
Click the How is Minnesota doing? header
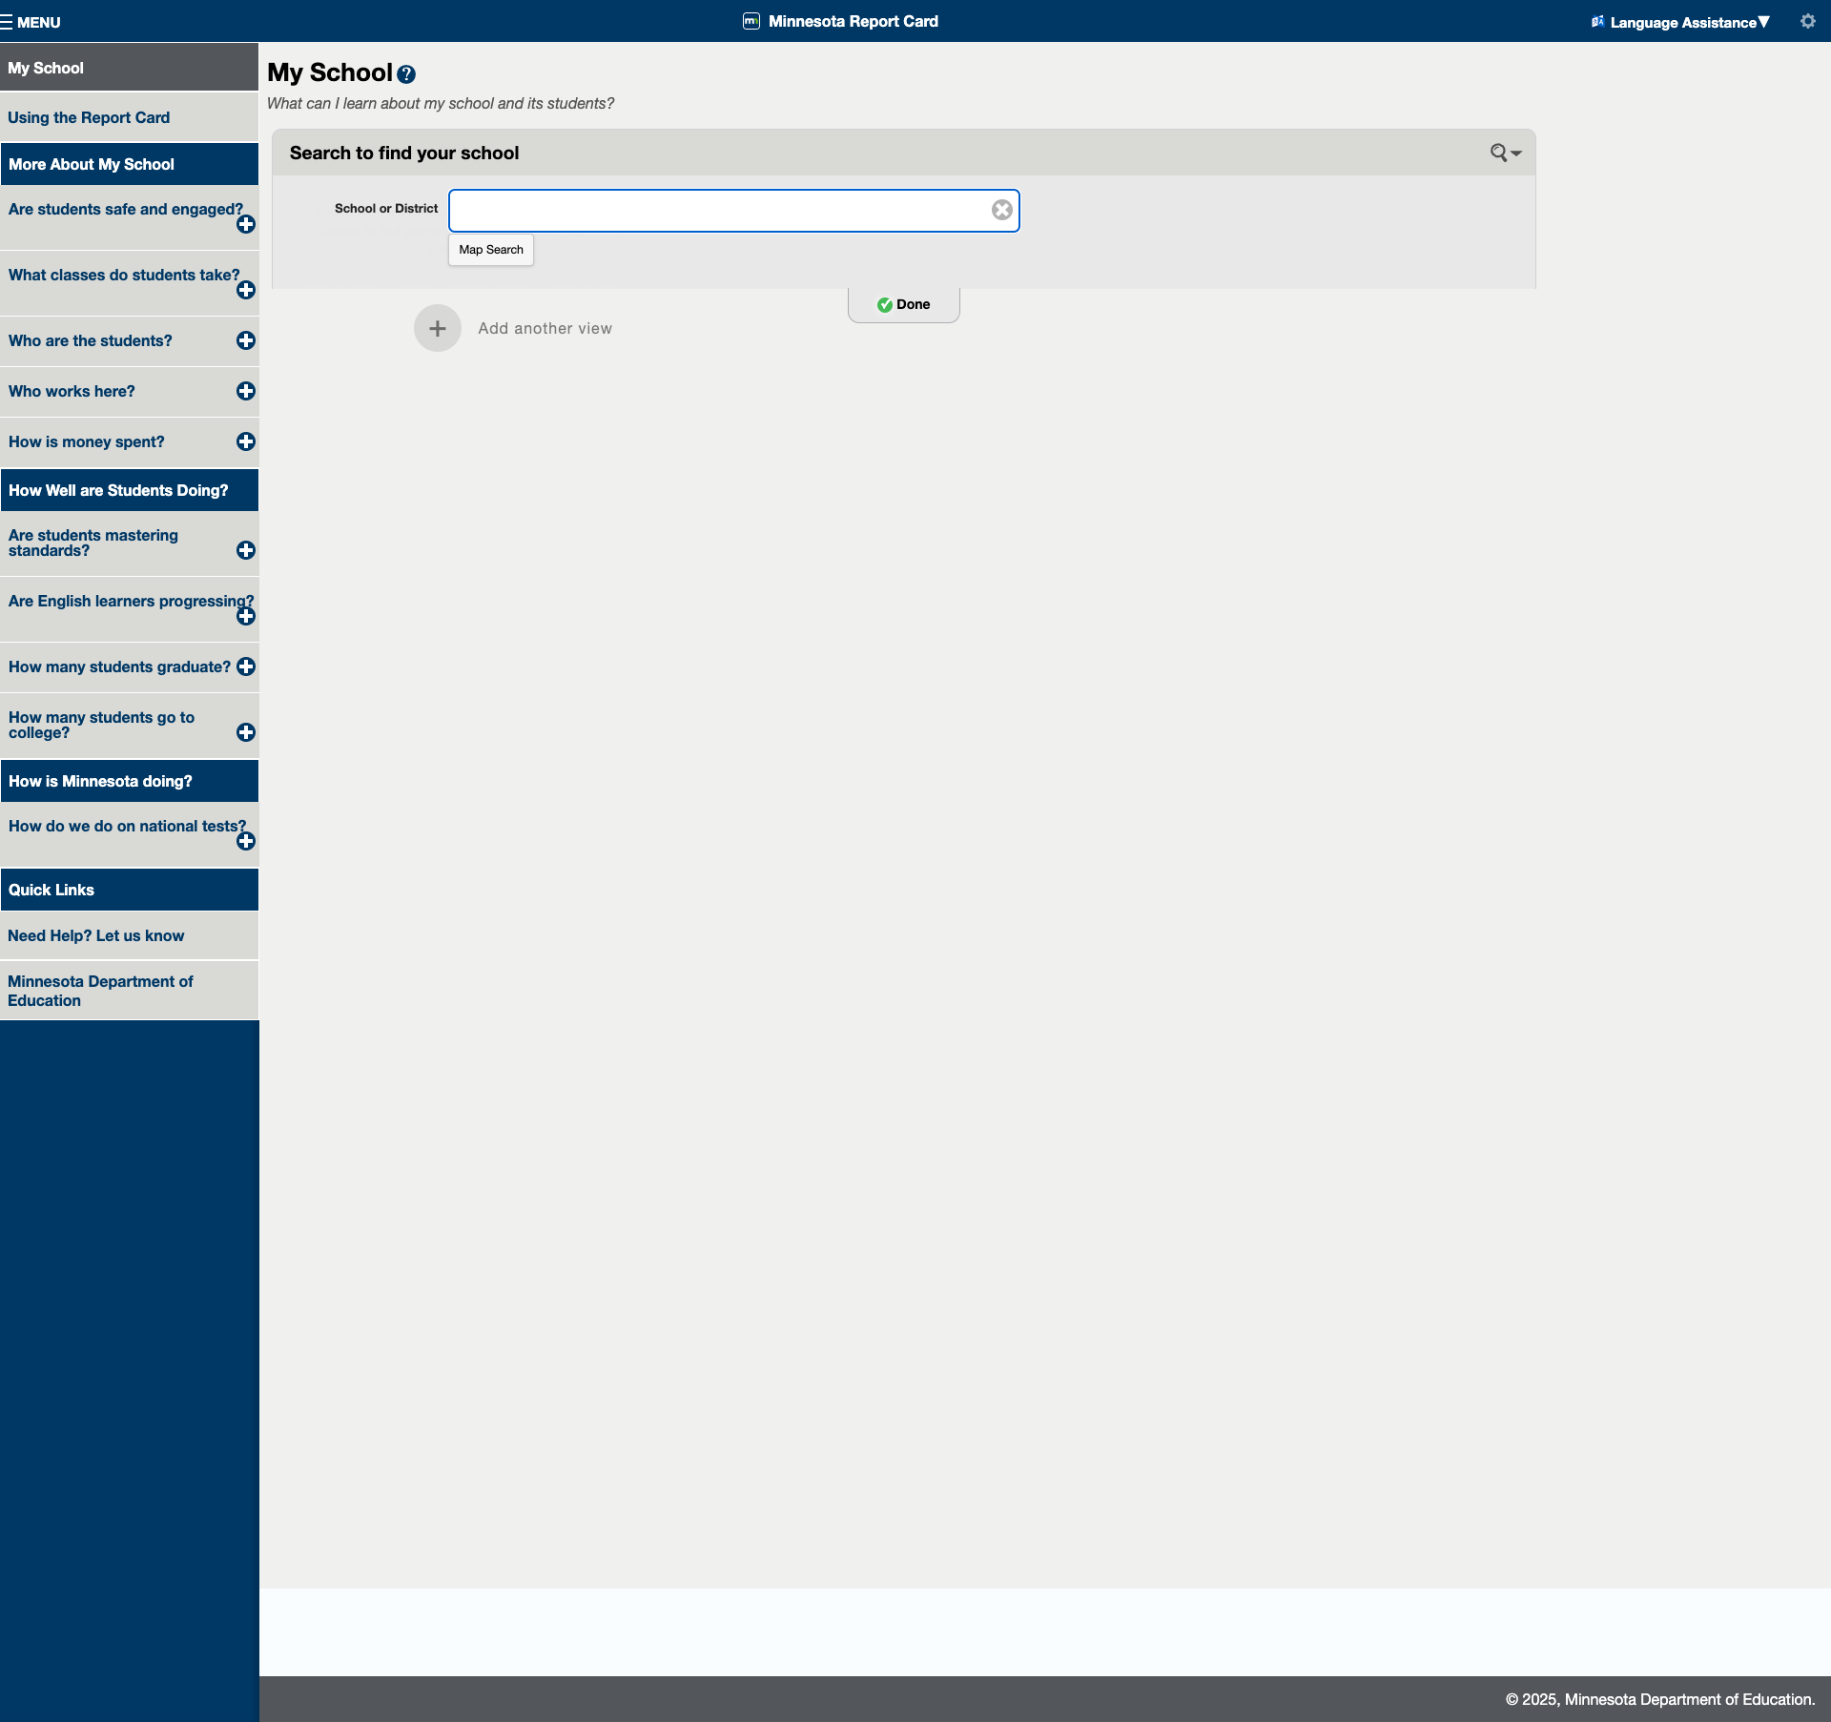pos(129,781)
